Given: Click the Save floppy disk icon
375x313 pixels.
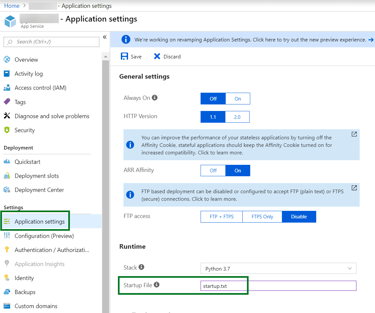Looking at the screenshot, I should [124, 56].
